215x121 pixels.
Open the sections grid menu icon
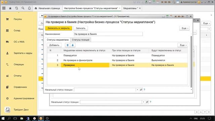click(x=4, y=8)
